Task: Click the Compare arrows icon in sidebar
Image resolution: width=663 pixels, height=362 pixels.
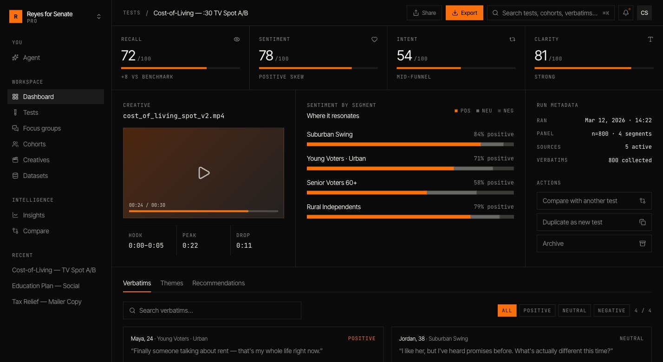Action: tap(15, 231)
